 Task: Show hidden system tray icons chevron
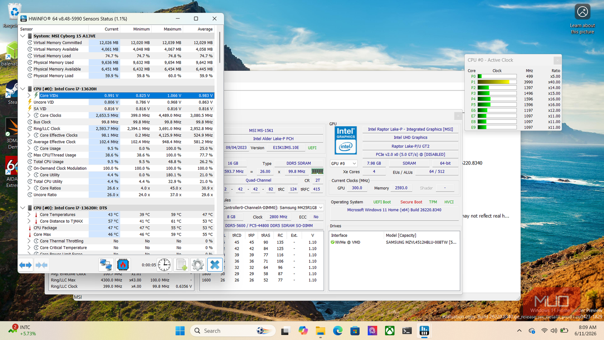pos(519,331)
